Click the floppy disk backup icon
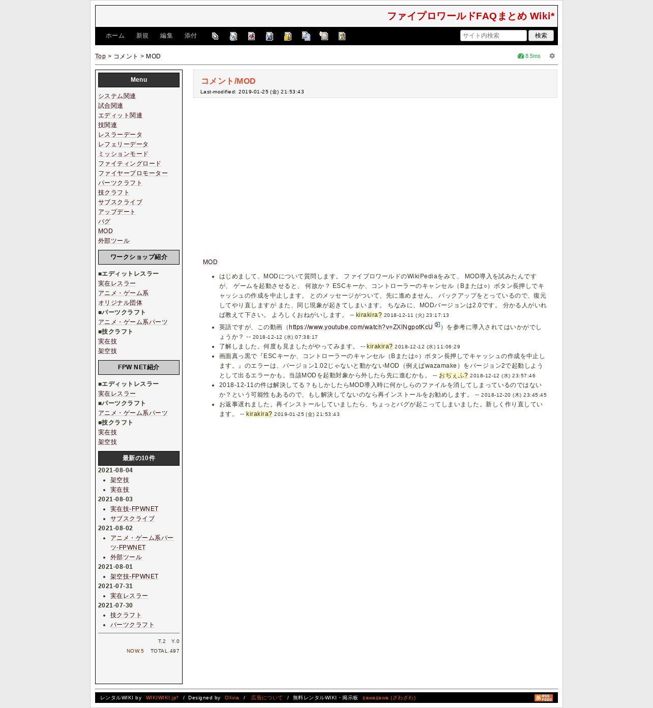Image resolution: width=653 pixels, height=708 pixels. 270,36
